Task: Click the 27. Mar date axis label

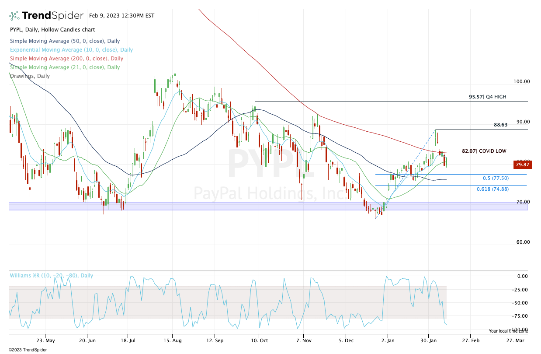Action: 515,340
